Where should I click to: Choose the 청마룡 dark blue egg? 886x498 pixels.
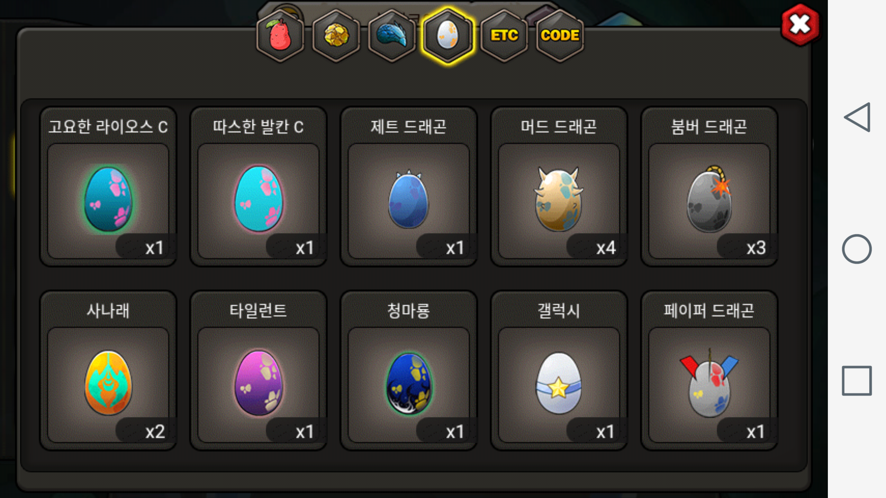click(x=409, y=371)
